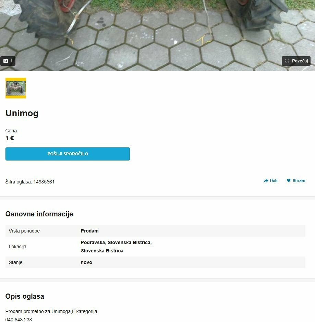Select the ad code 14985661
This screenshot has height=322, width=315.
pyautogui.click(x=44, y=182)
